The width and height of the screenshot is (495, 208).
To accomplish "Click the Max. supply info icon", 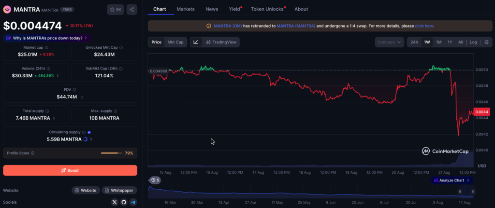I will (116, 111).
